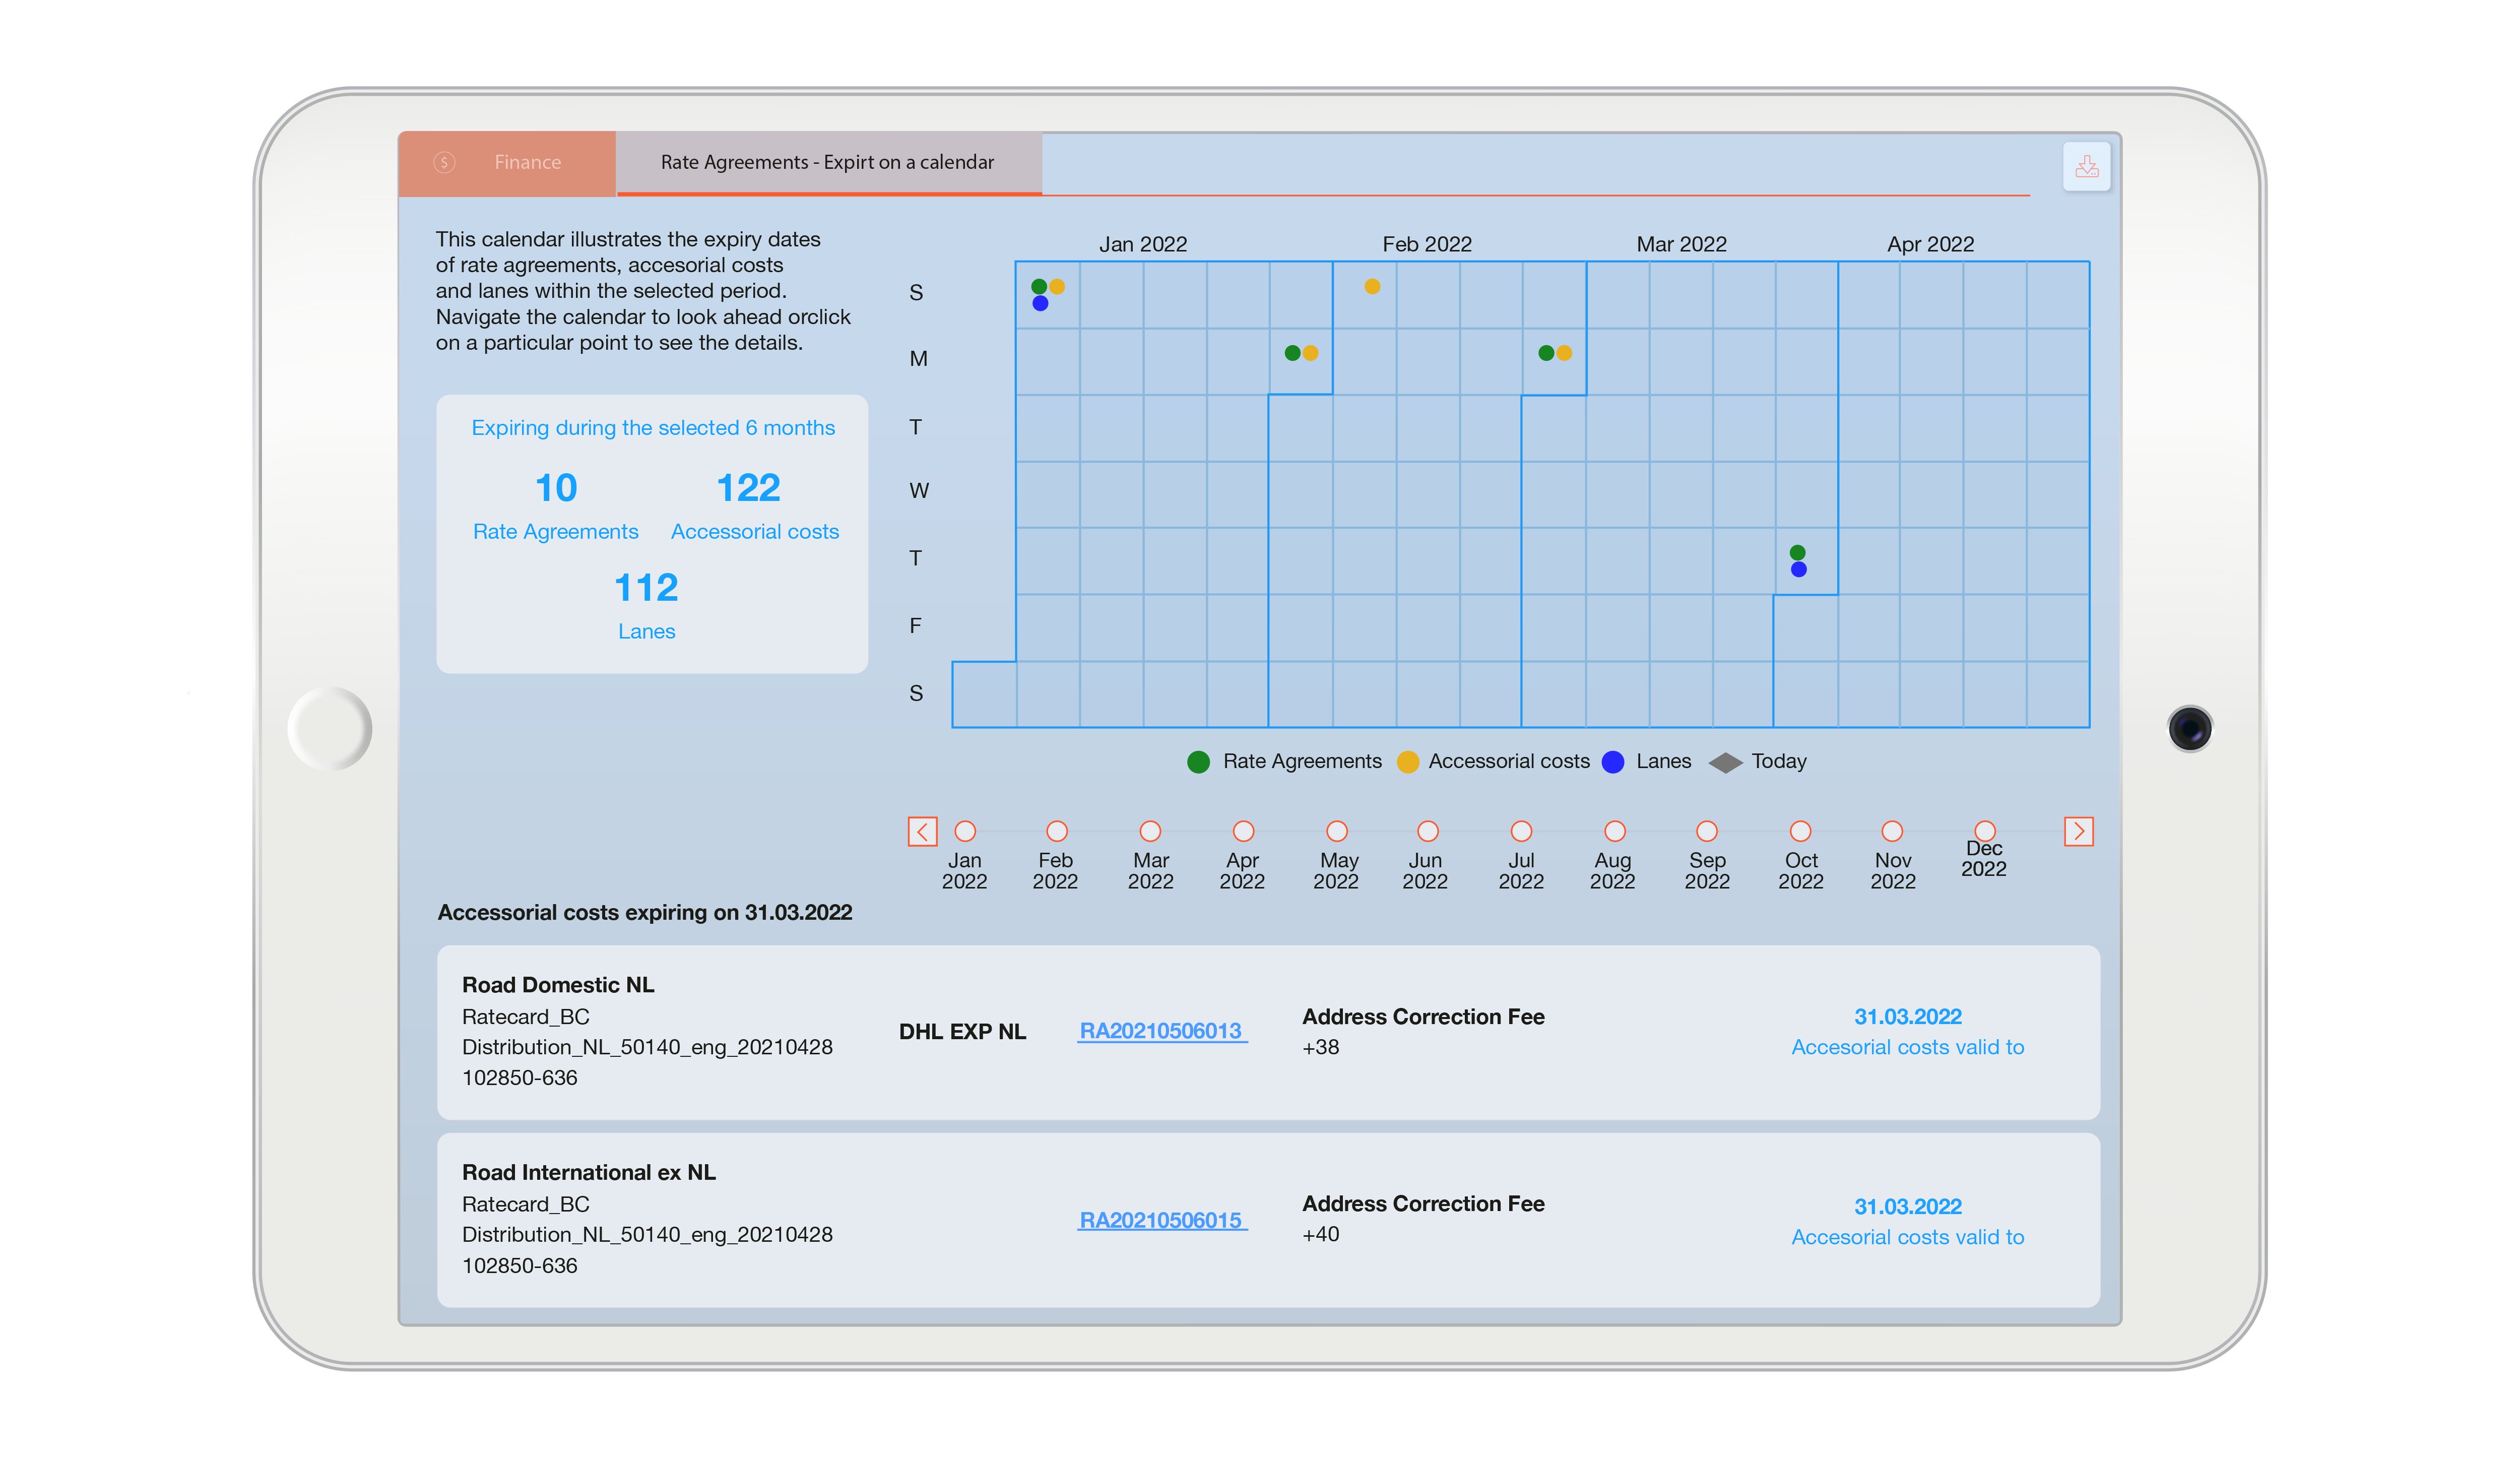The image size is (2520, 1458).
Task: Click the blue Lanes legend dot
Action: coord(1612,762)
